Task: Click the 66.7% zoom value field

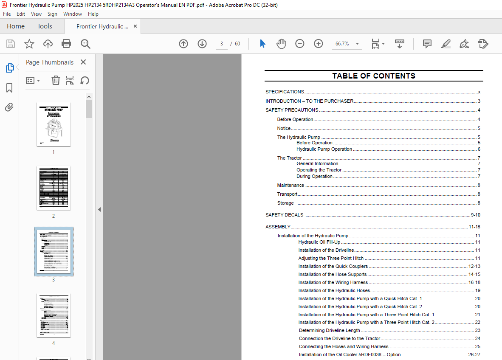Action: 342,44
